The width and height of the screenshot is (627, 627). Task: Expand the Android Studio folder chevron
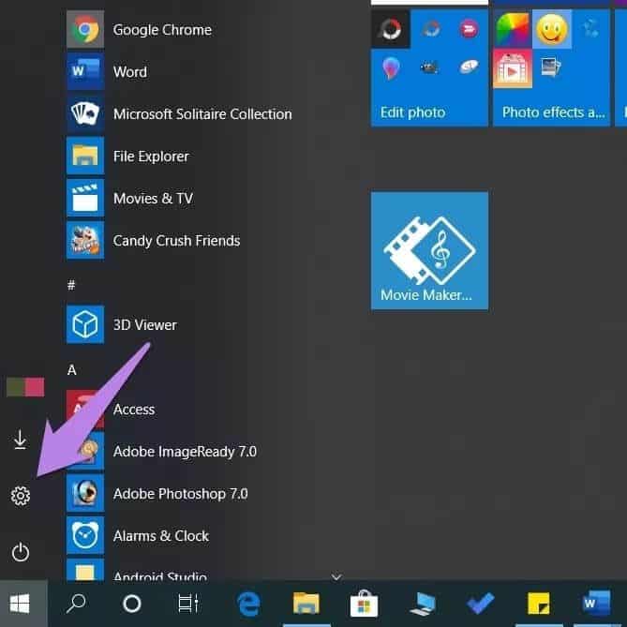(x=336, y=576)
